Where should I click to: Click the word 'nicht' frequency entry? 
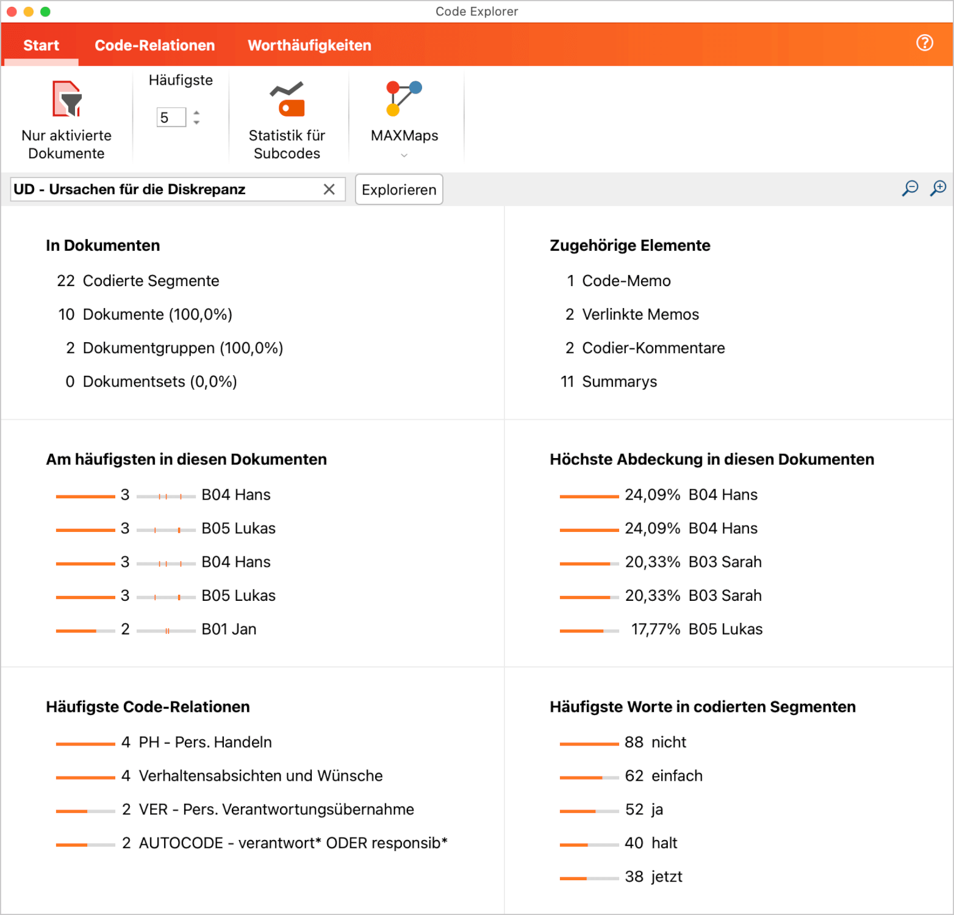[x=669, y=742]
